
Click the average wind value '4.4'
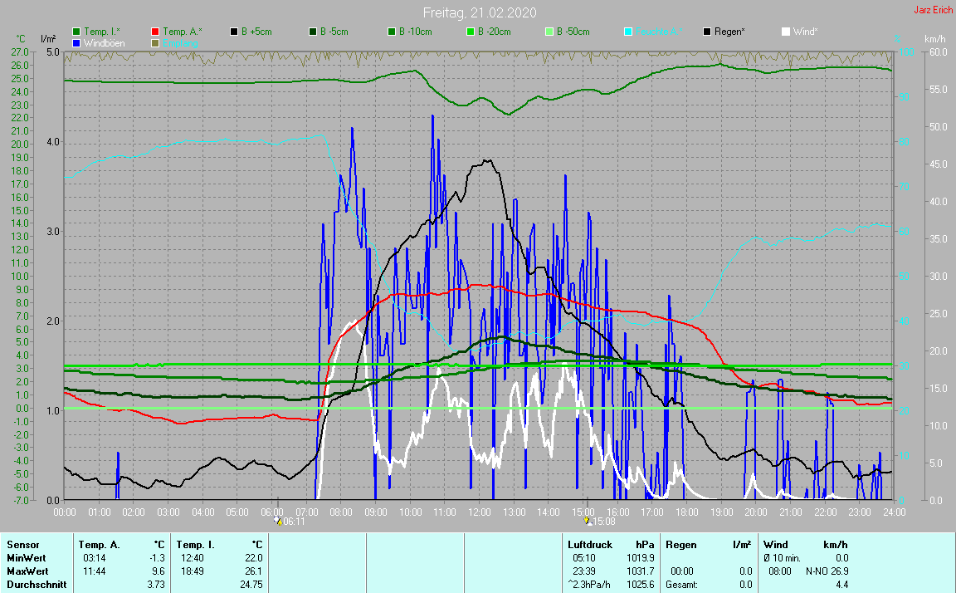841,585
